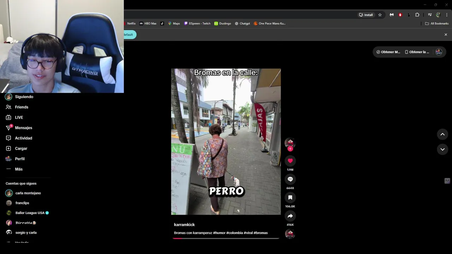Click the 416K shares count

pos(290,225)
